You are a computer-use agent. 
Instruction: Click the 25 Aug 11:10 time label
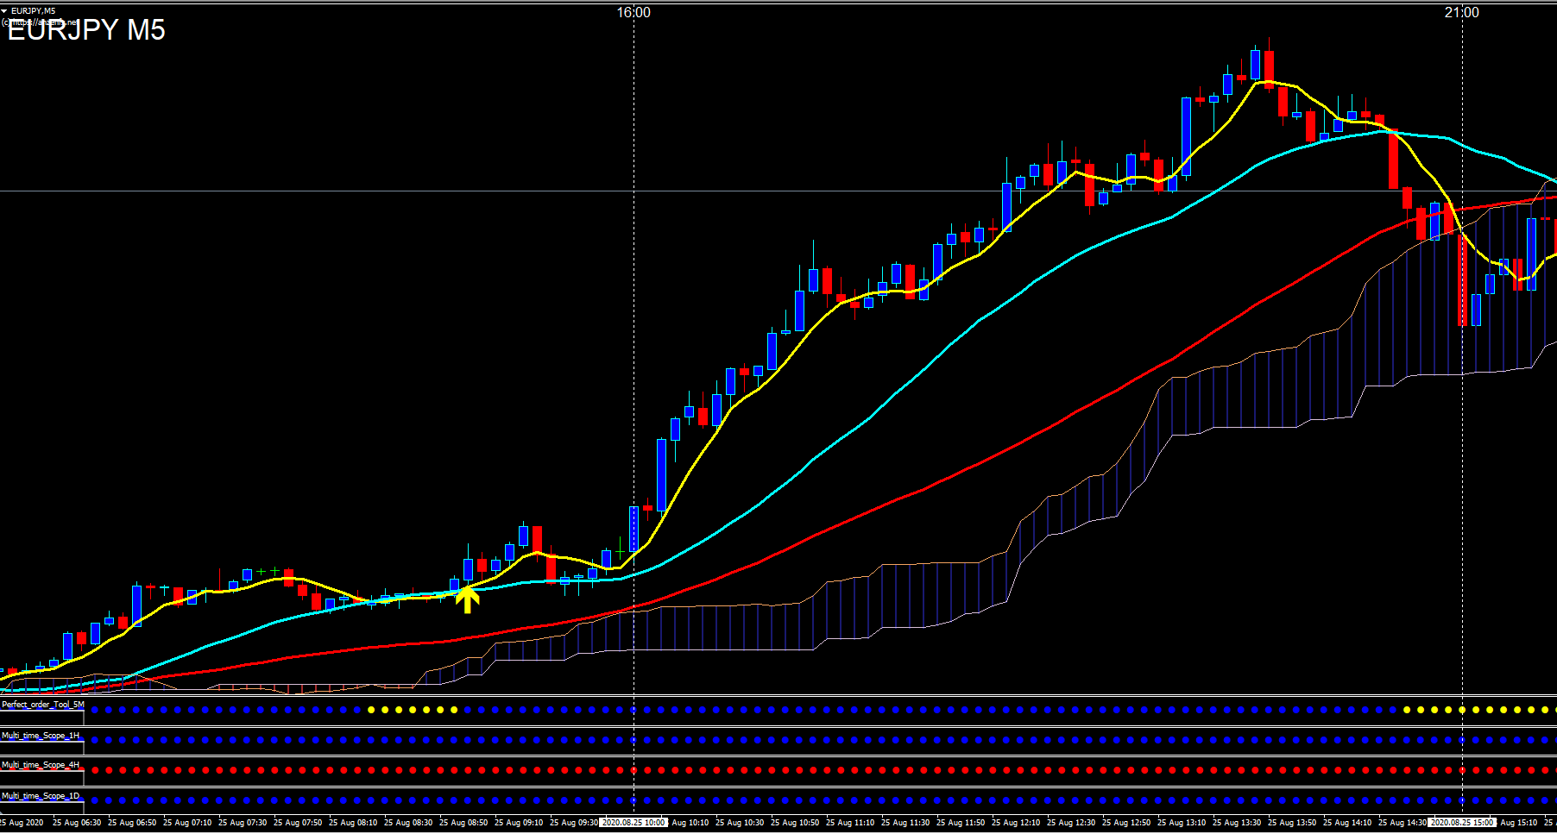850,823
